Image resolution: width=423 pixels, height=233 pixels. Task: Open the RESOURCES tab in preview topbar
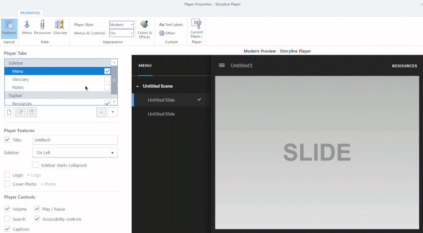[x=404, y=66]
